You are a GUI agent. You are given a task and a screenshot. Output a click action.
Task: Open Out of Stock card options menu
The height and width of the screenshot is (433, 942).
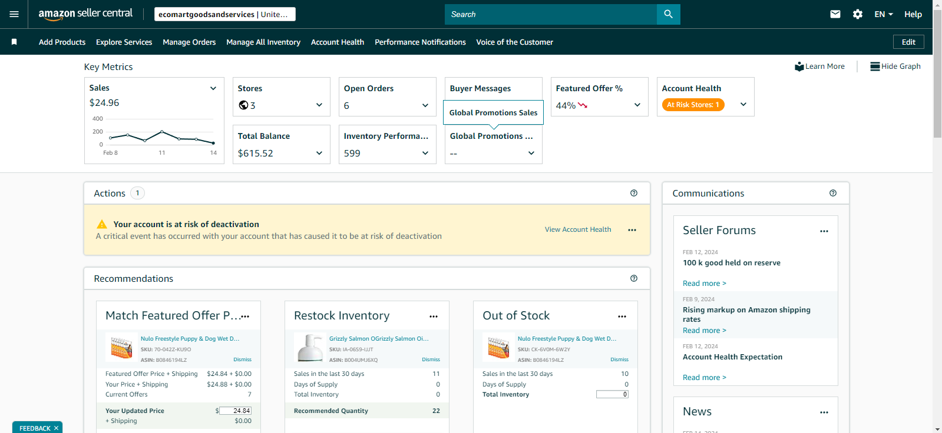point(622,317)
